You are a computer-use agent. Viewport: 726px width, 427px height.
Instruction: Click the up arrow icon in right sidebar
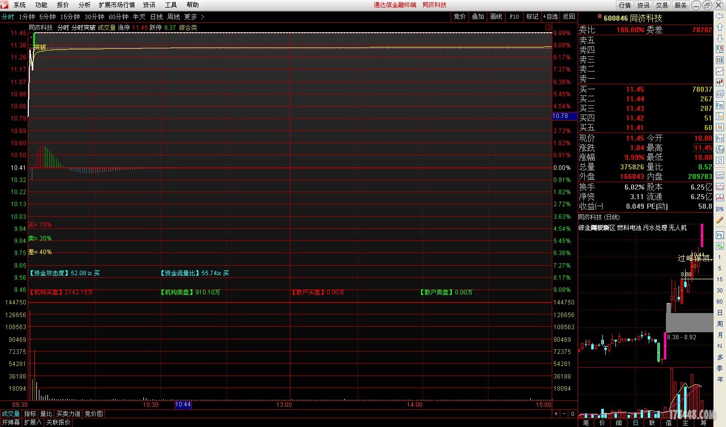(720, 27)
